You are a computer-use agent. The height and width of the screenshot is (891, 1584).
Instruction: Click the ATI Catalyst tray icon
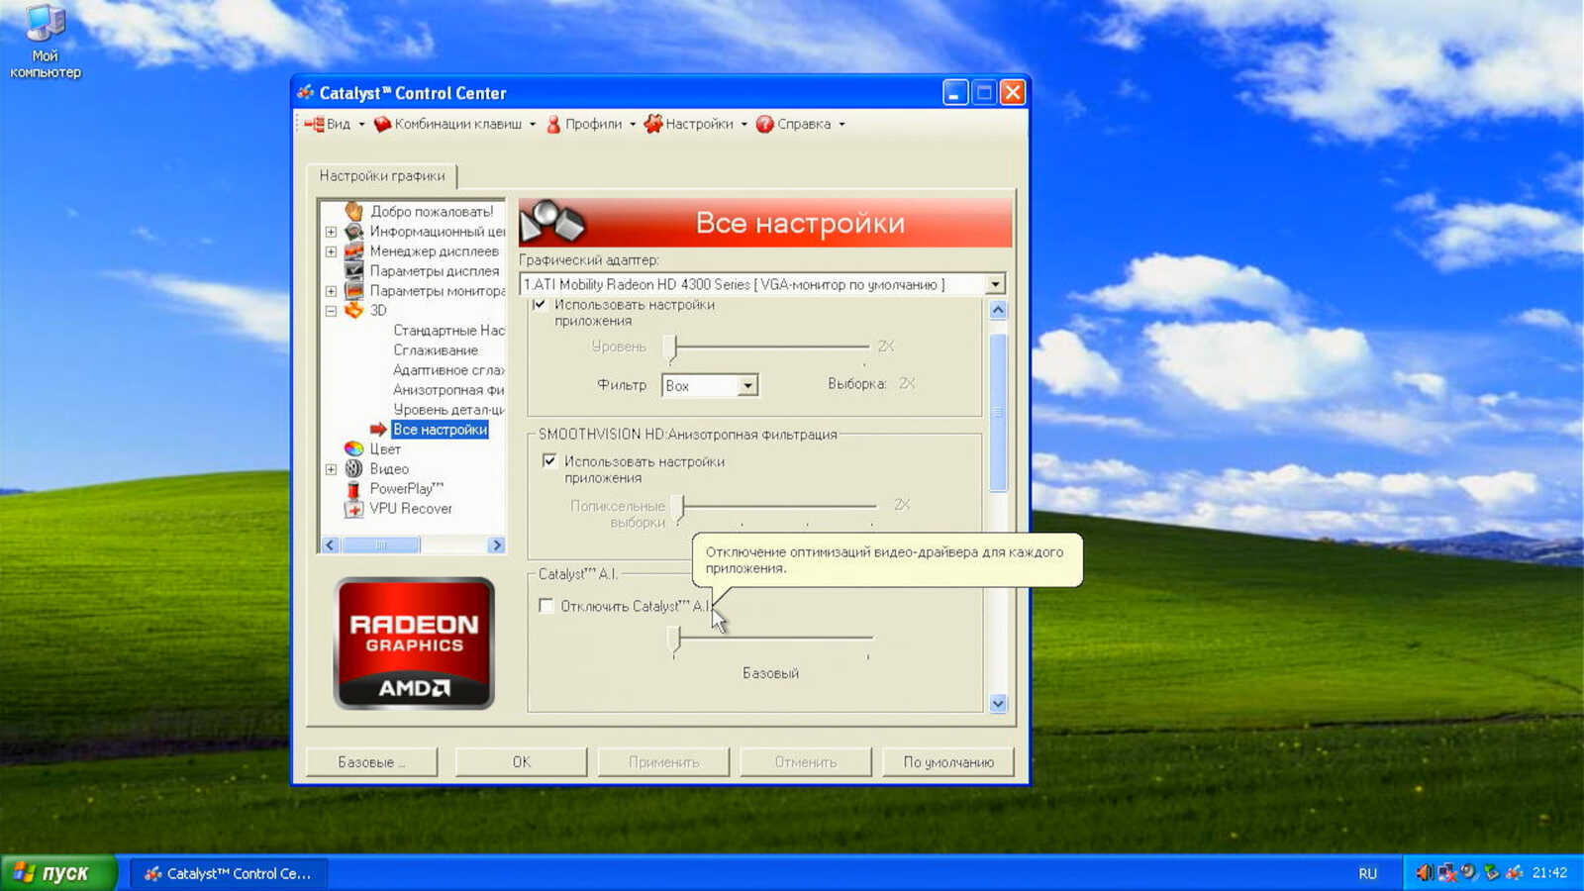tap(1515, 872)
